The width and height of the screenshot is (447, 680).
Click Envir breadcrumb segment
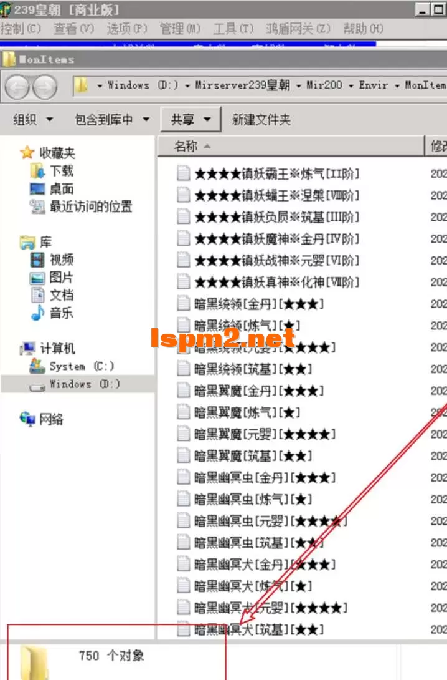pos(374,85)
